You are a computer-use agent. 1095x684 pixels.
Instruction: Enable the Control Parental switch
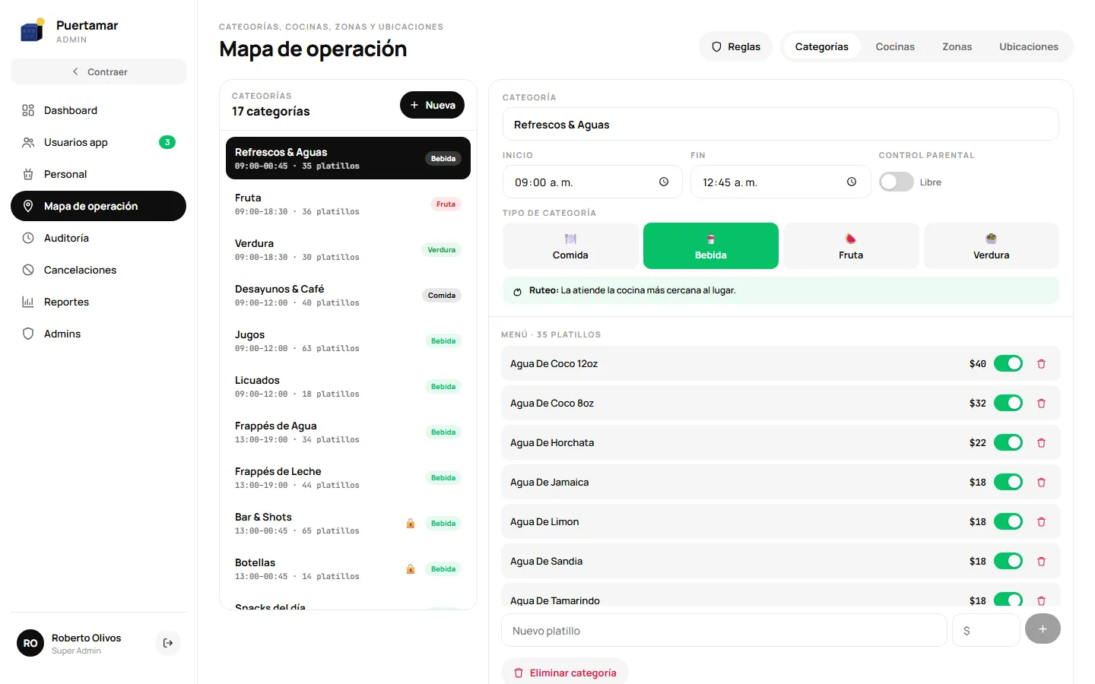[897, 182]
